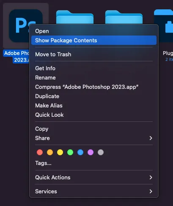Apply the purple tag color
This screenshot has width=173, height=206.
click(x=91, y=152)
